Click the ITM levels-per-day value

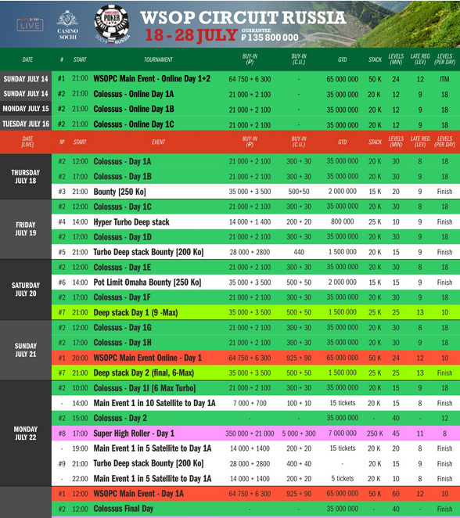point(444,79)
